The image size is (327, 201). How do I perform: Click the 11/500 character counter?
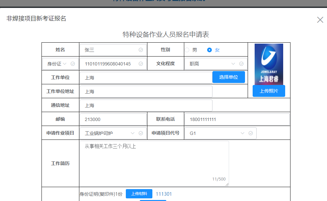coord(219,179)
